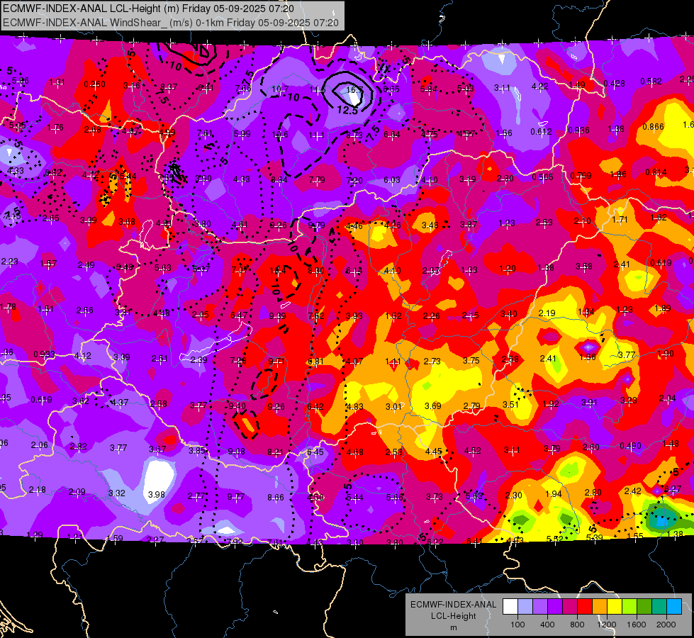Click the 800 label under the legend

(577, 625)
